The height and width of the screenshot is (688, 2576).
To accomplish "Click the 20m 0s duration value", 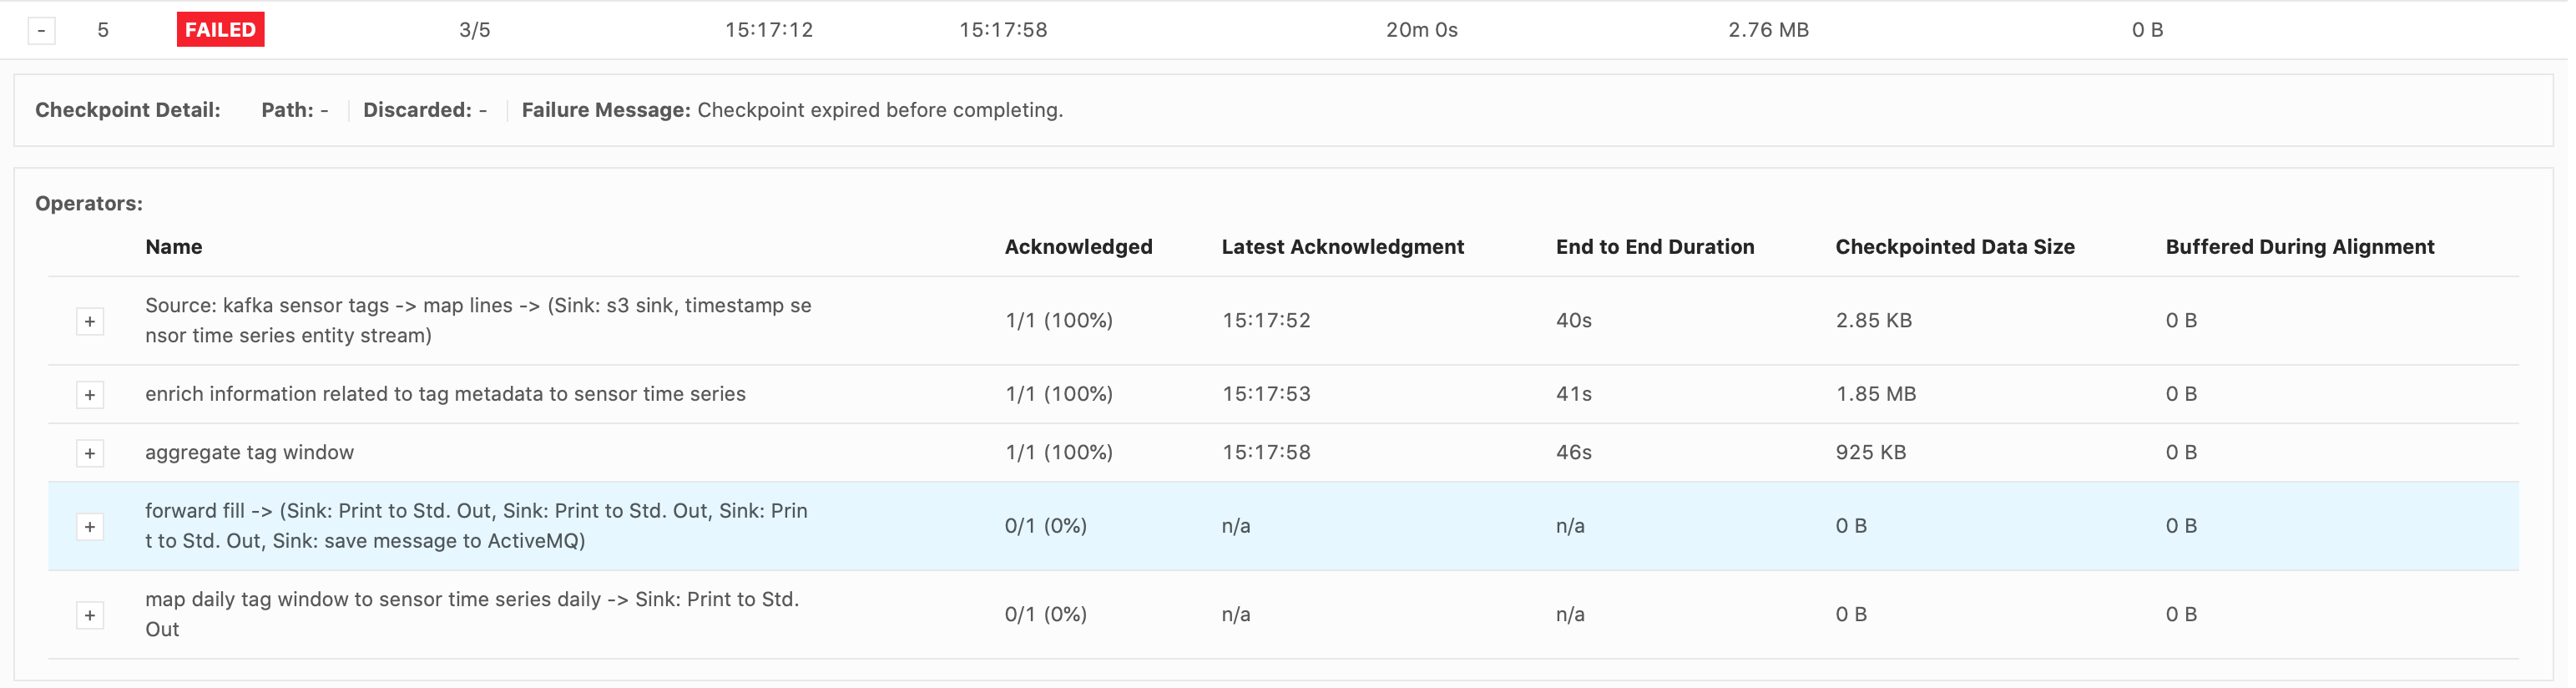I will click(x=1421, y=30).
